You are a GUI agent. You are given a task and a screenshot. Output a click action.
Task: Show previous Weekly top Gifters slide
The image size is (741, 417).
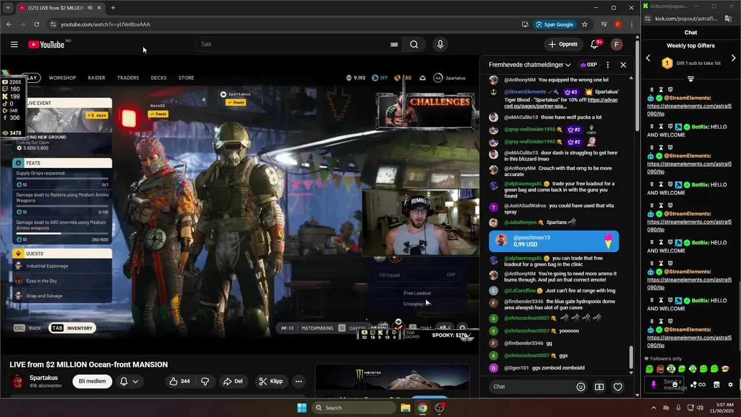(x=648, y=58)
